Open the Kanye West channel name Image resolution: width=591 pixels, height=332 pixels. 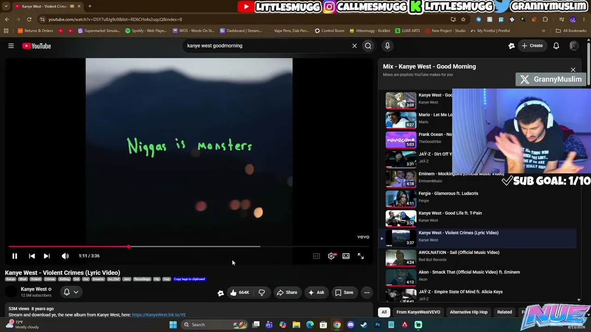click(x=34, y=289)
